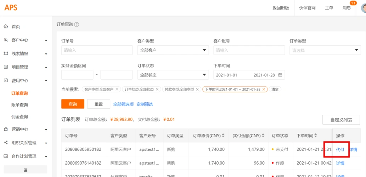This screenshot has height=177, width=366.
Task: Go to 首页 in the sidebar
Action: [16, 27]
